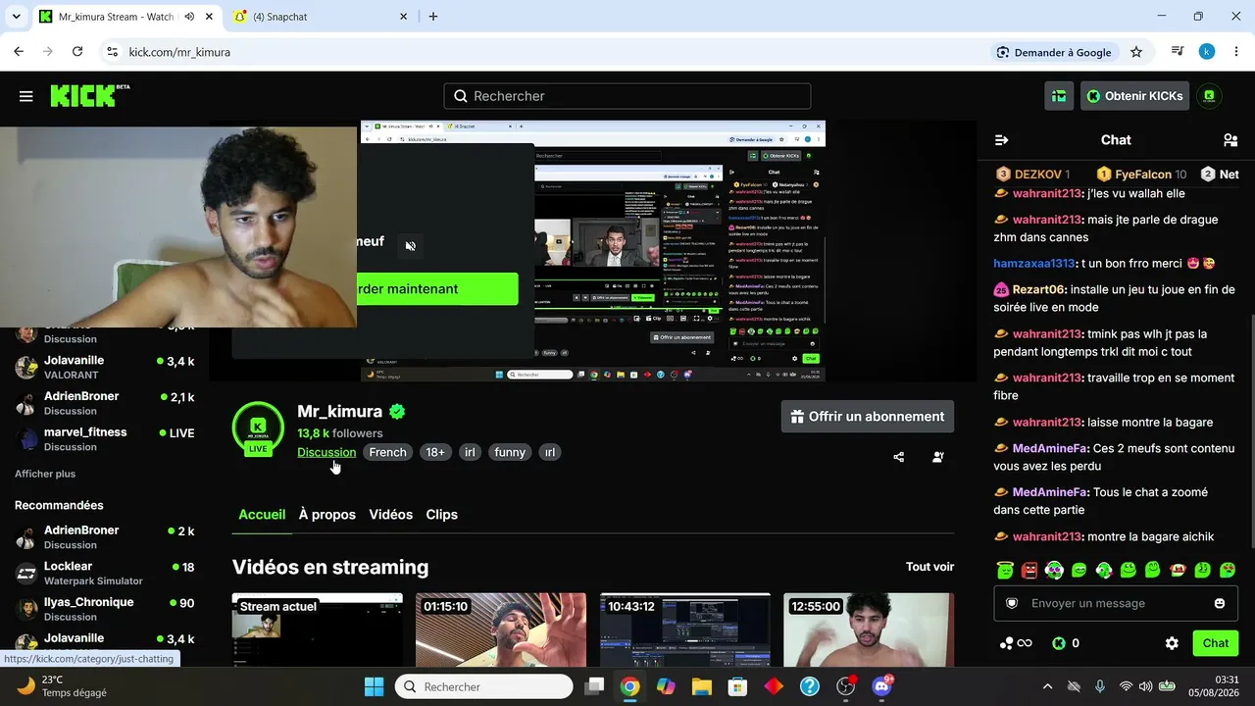Viewport: 1255px width, 706px height.
Task: Switch to the Accueil tab
Action: pos(262,515)
